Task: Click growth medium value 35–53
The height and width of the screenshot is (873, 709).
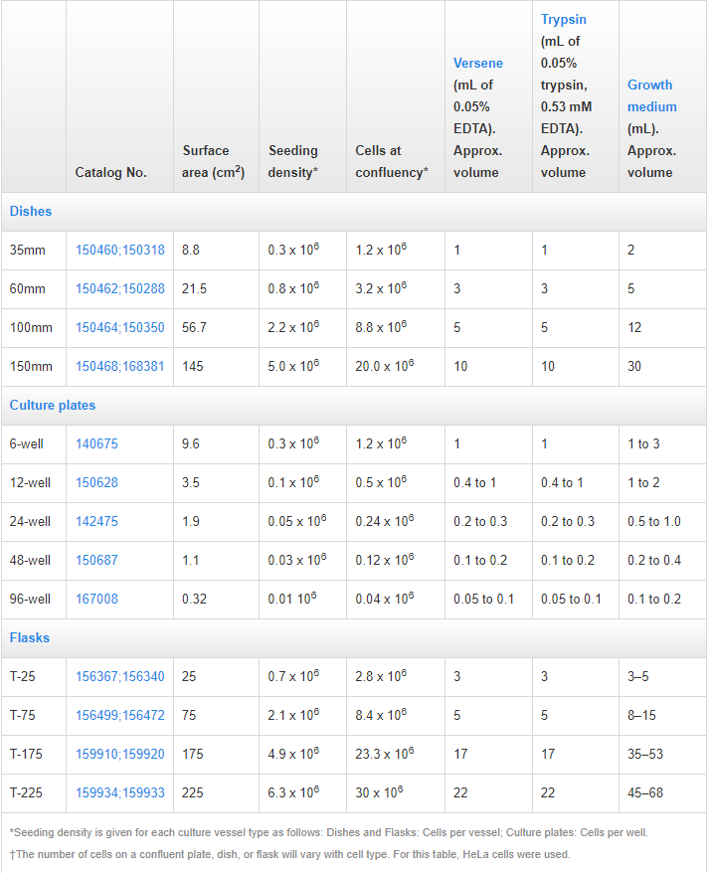Action: 645,754
